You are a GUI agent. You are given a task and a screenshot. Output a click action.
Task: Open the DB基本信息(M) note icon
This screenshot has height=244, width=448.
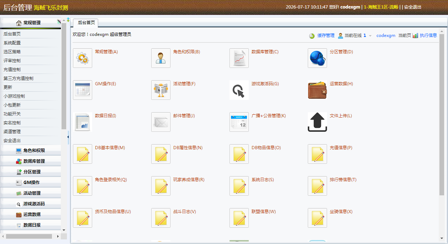coord(83,154)
